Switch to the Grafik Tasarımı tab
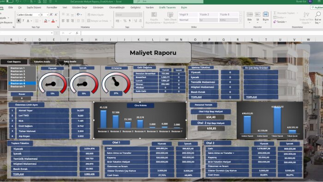Screen dimensions: 323x182 click(x=167, y=7)
